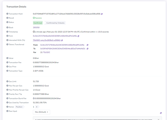Copy the raw input data
This screenshot has width=167, height=120.
point(161,113)
